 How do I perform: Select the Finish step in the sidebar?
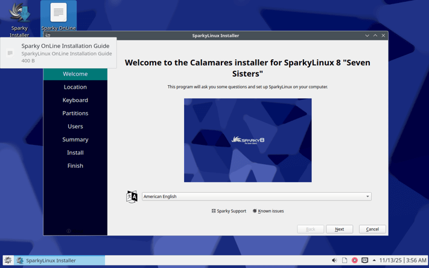(75, 166)
